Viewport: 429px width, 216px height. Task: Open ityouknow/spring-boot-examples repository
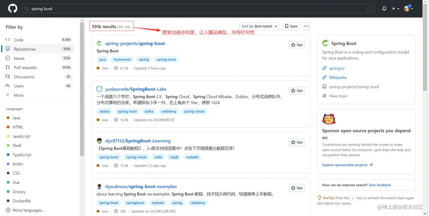point(141,186)
